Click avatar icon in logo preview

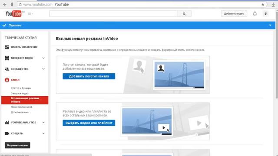161,68
